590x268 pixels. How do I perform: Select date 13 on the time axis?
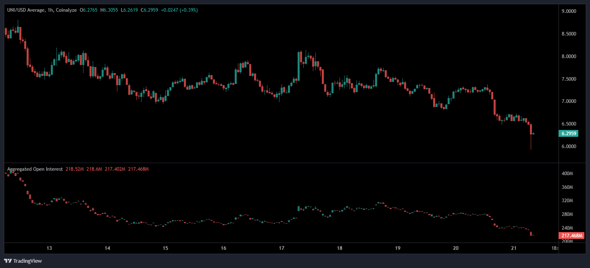click(49, 248)
